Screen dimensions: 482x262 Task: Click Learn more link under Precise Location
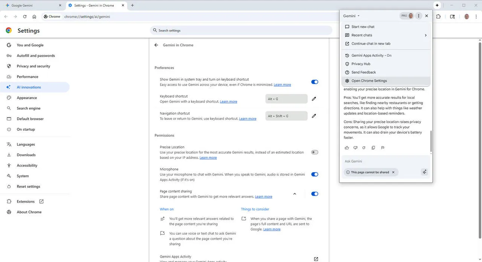208,158
